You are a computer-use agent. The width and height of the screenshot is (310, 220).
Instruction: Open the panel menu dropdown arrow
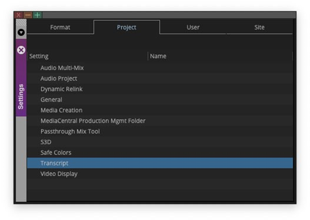tap(21, 32)
